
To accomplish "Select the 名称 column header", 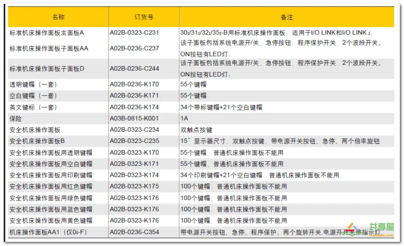I will (x=58, y=17).
